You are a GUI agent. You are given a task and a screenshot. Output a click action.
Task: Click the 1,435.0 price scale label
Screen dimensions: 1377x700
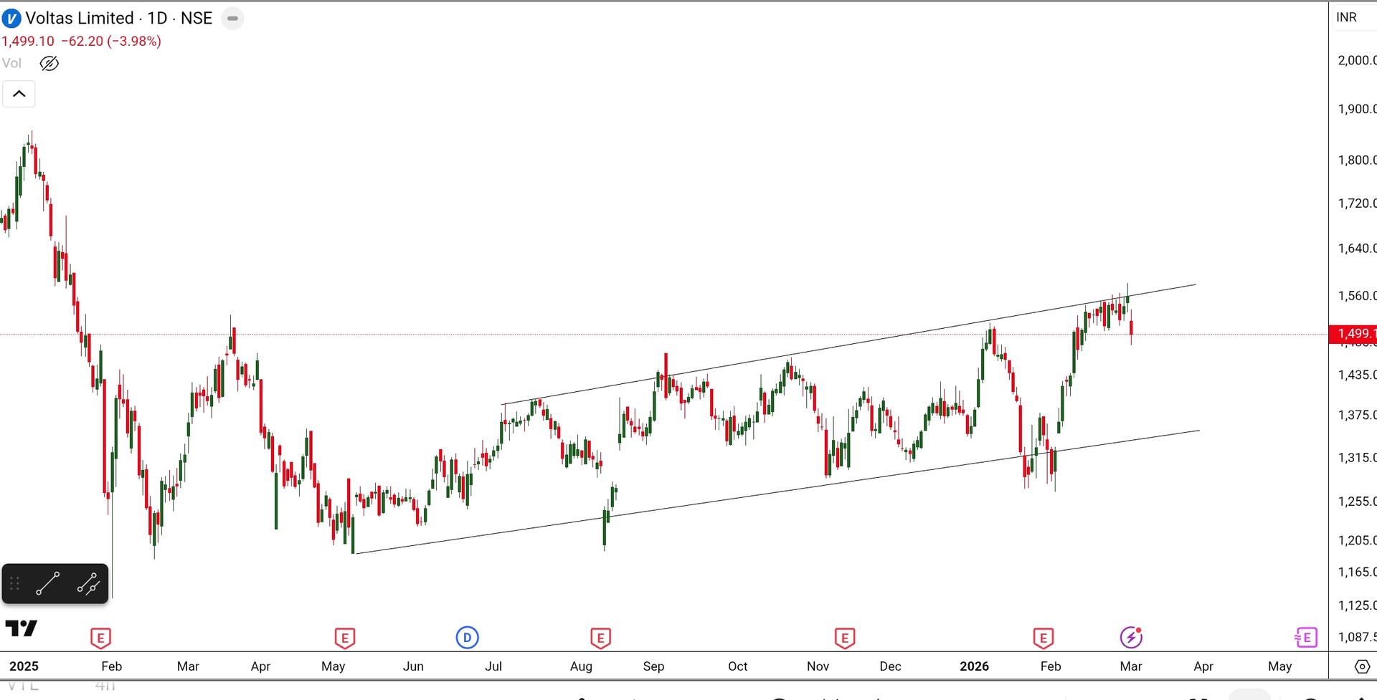tap(1357, 375)
